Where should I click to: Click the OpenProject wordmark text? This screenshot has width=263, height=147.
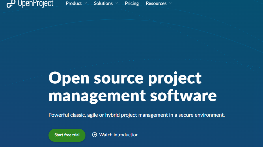36,4
